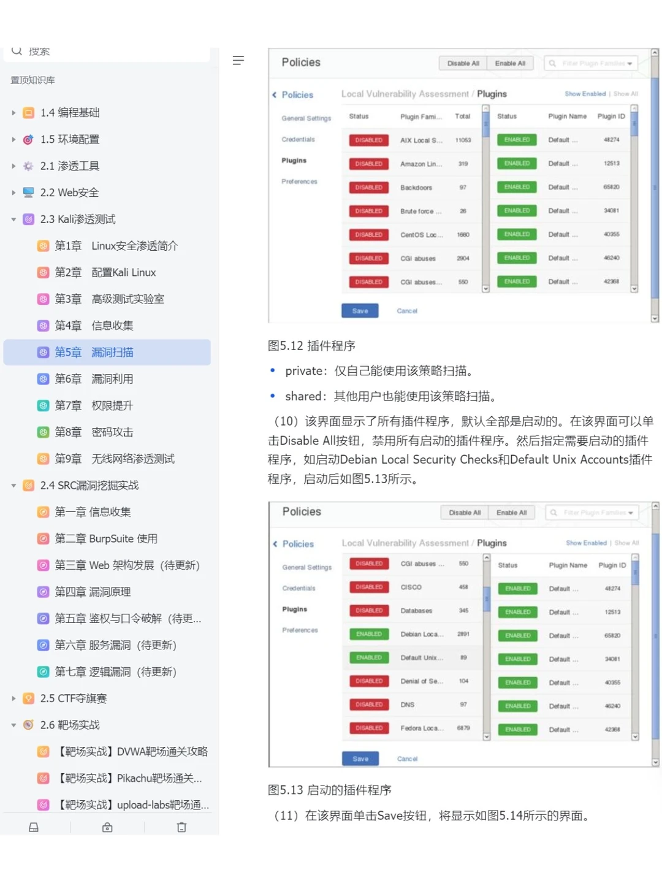662x883 pixels.
Task: Click the Disable All button
Action: tap(462, 63)
